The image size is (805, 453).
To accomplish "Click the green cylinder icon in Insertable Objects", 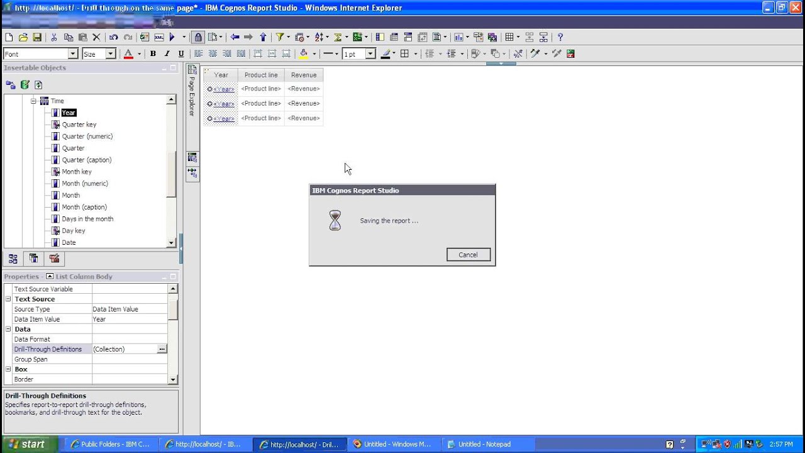I will pos(25,84).
